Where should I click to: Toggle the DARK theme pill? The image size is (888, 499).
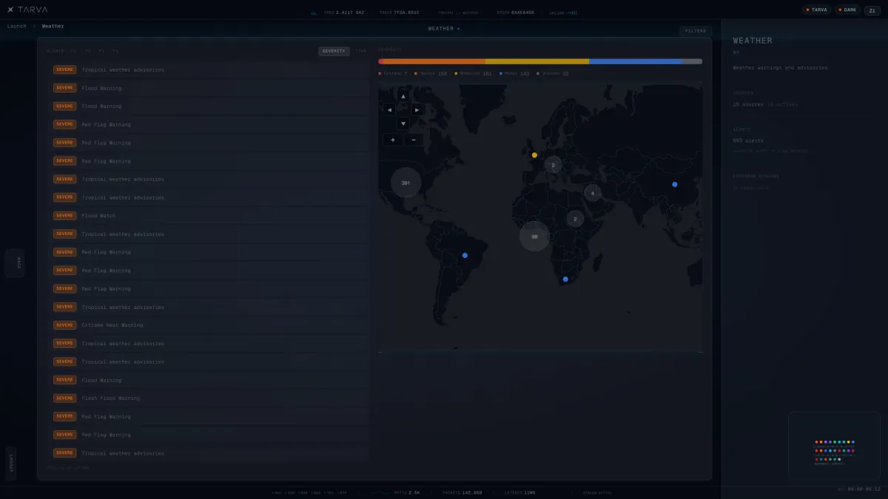point(847,10)
